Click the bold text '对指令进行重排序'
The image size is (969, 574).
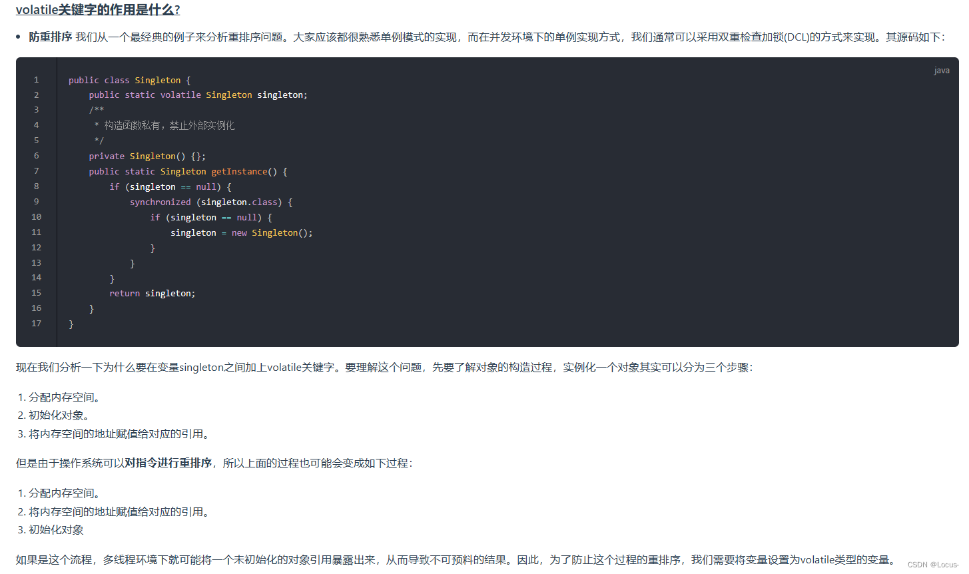tap(168, 463)
